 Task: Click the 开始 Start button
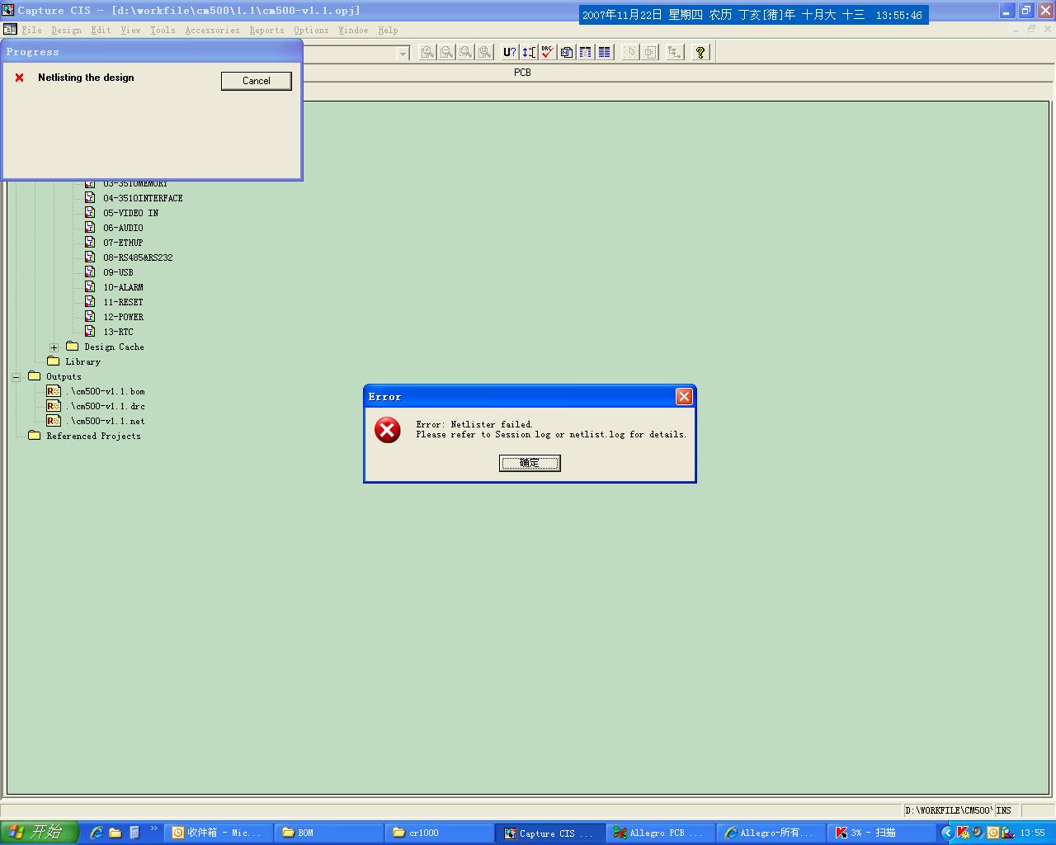40,833
